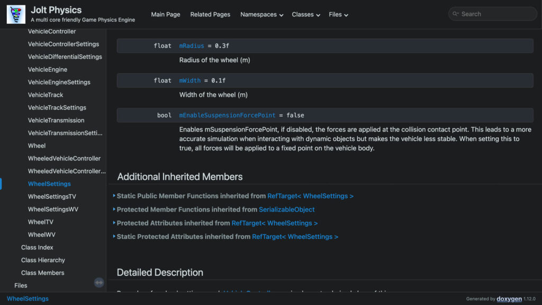Expand Static Protected Attributes inherited section
The image size is (542, 305).
(x=114, y=237)
